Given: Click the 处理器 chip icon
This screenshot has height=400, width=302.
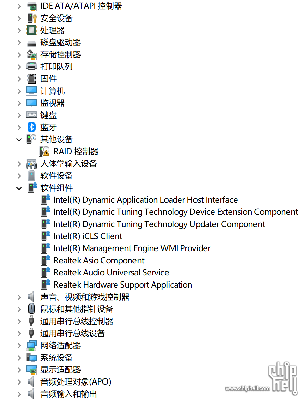Looking at the screenshot, I should click(x=32, y=30).
